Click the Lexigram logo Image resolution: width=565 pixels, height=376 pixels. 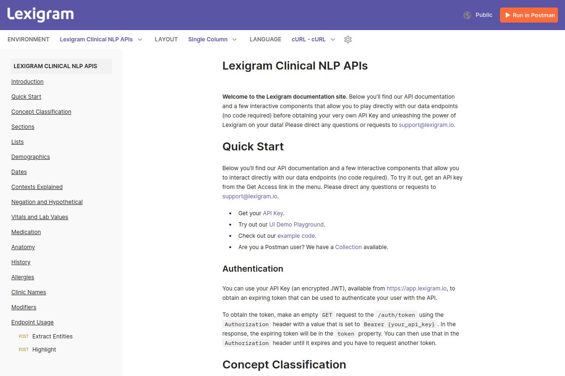[x=40, y=15]
